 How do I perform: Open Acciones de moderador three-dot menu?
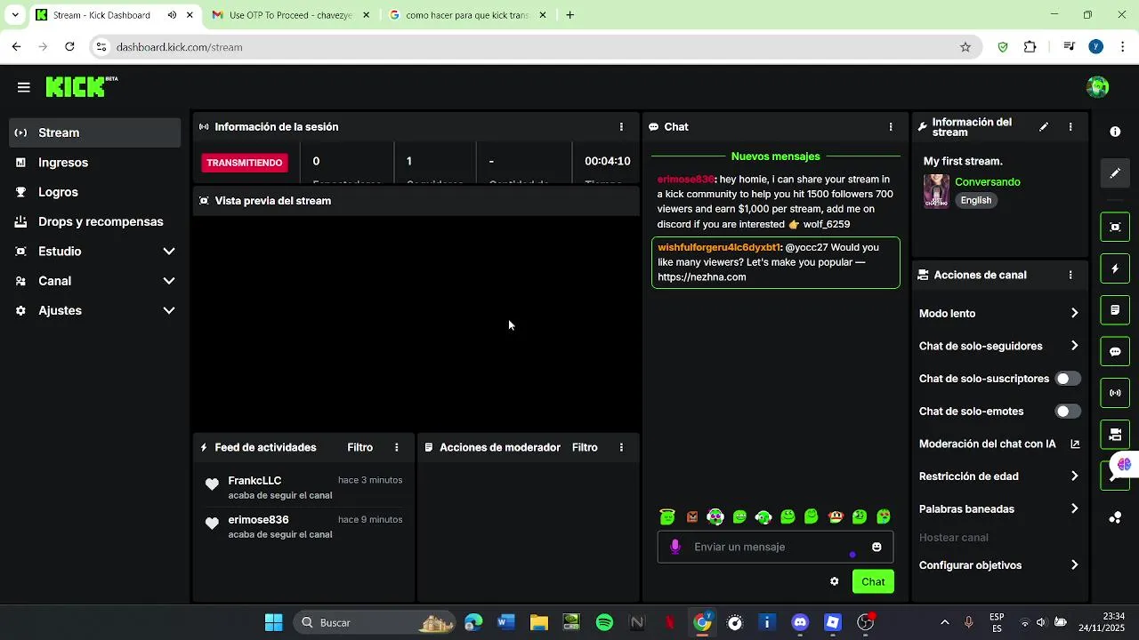point(621,448)
